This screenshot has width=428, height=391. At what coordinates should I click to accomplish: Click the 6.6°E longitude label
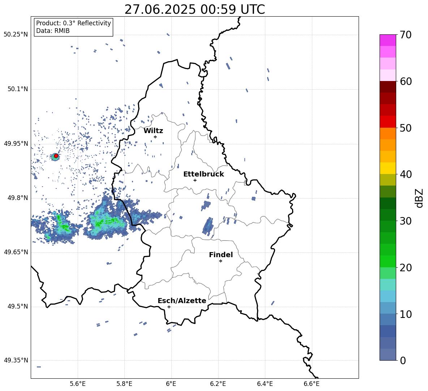pos(312,384)
